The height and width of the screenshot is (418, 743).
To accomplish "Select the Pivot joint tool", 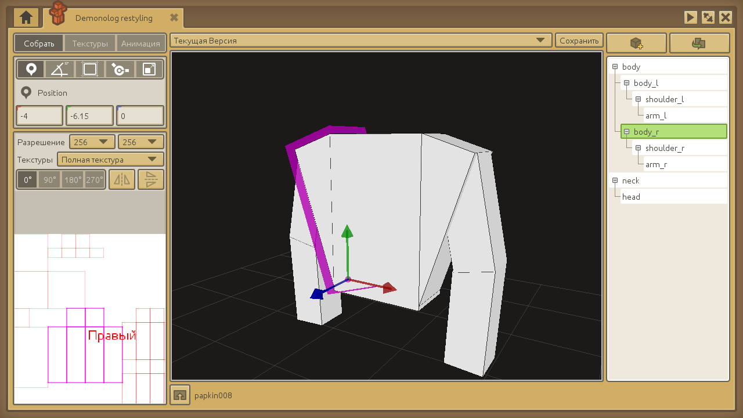I will (120, 69).
